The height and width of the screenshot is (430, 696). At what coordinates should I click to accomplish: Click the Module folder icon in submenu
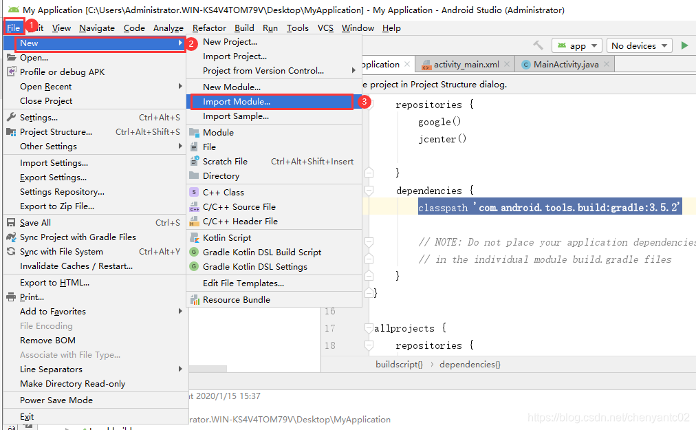(x=194, y=132)
